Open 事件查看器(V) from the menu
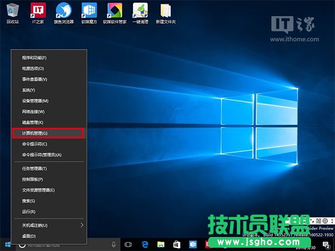Image resolution: width=335 pixels, height=251 pixels. coord(49,79)
